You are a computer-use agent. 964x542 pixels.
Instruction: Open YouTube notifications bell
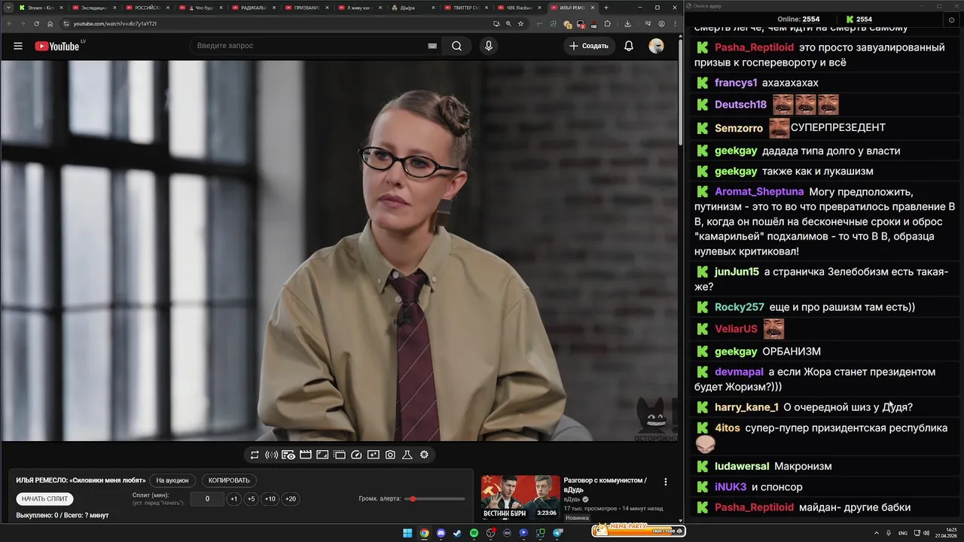[x=628, y=46]
